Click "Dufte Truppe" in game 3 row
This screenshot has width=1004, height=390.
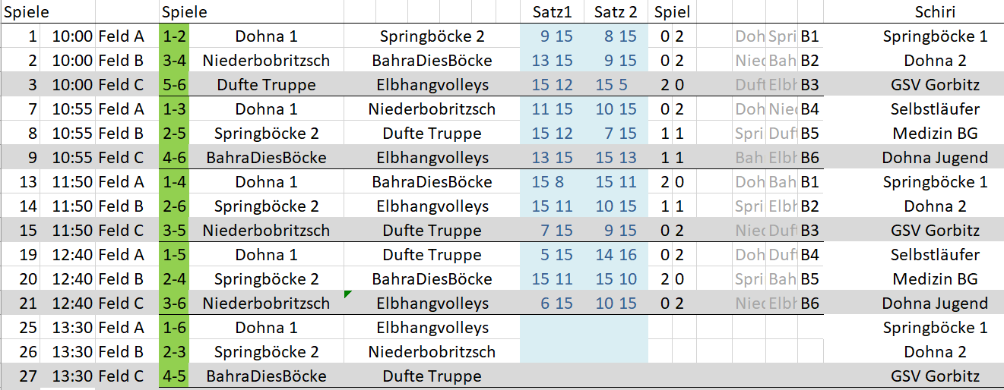(x=265, y=85)
